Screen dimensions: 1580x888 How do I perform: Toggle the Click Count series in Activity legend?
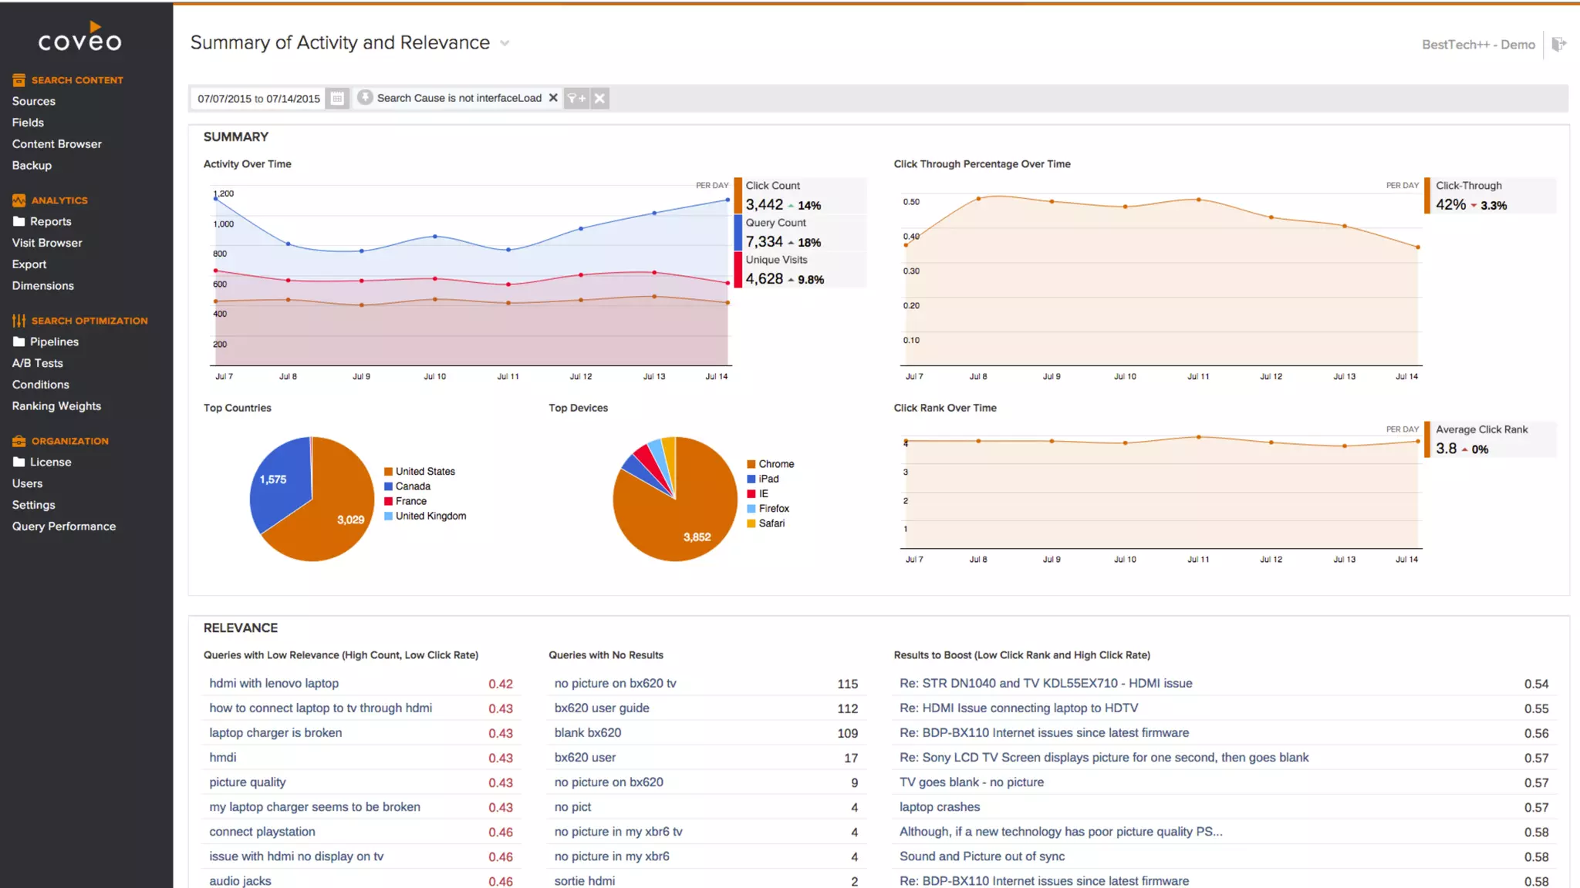[773, 186]
